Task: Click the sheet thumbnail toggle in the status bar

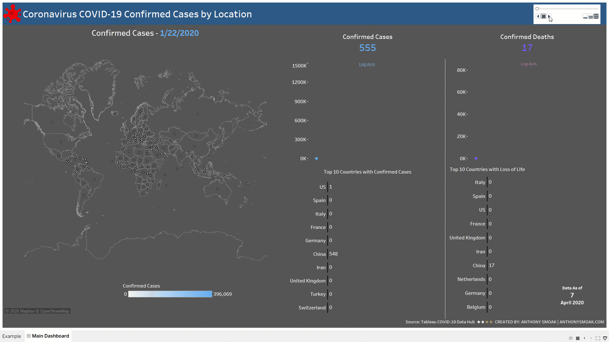Action: click(571, 338)
